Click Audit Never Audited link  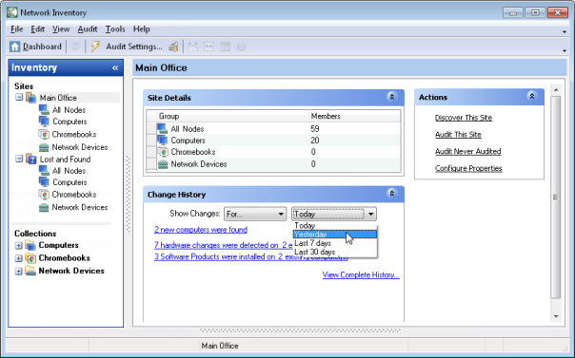pyautogui.click(x=468, y=151)
